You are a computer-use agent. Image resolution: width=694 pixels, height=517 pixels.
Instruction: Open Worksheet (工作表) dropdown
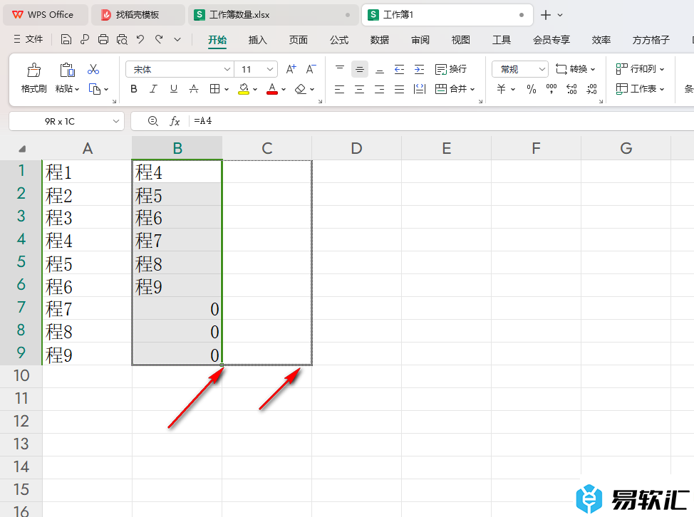pyautogui.click(x=640, y=89)
